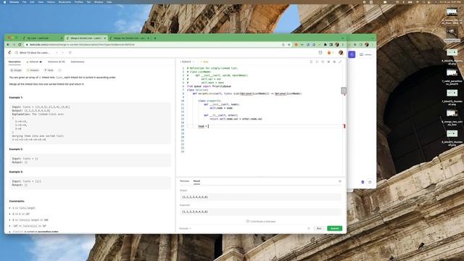Screen dimensions: 464x261
Task: Go back in the browser
Action: click(8, 45)
